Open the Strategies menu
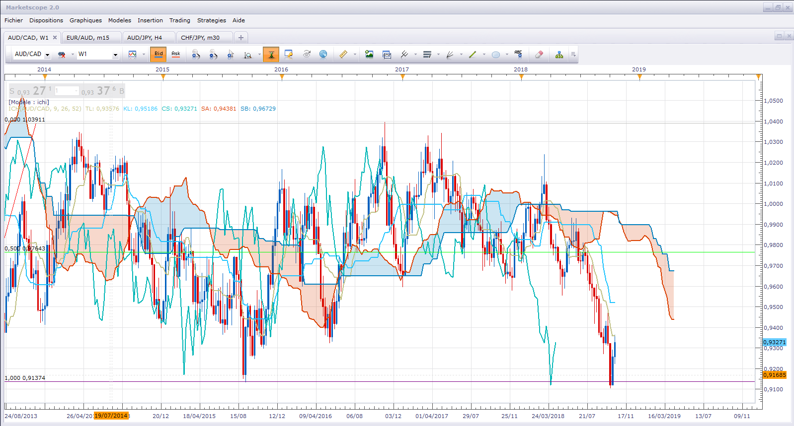The height and width of the screenshot is (426, 794). (211, 20)
